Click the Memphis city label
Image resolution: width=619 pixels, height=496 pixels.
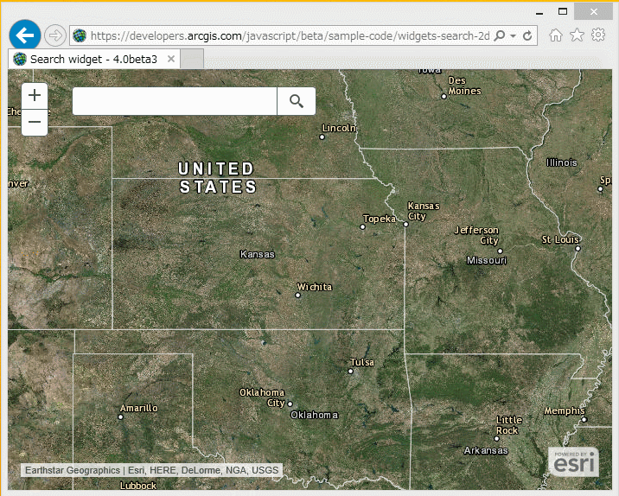point(565,411)
